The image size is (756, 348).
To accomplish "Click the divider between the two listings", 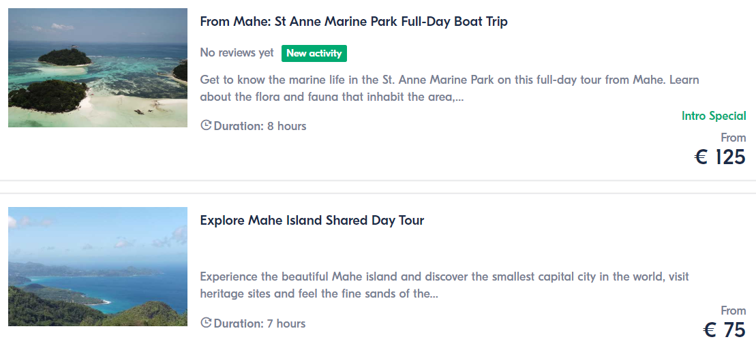I will pyautogui.click(x=378, y=187).
